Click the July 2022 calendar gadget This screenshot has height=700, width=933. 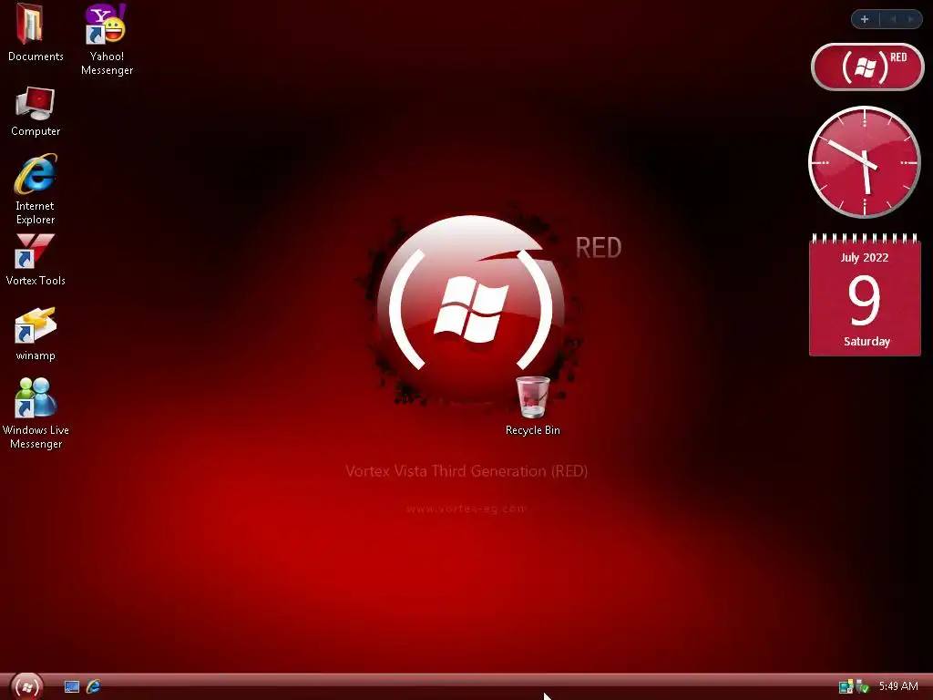coord(865,295)
